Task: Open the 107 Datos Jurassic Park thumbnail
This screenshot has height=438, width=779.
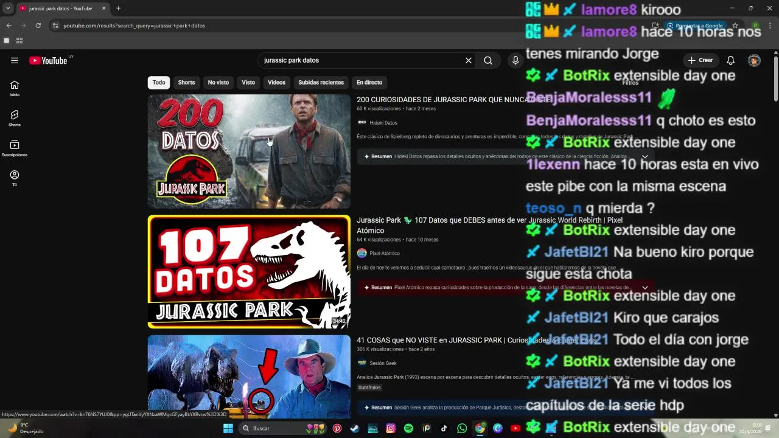Action: 249,272
